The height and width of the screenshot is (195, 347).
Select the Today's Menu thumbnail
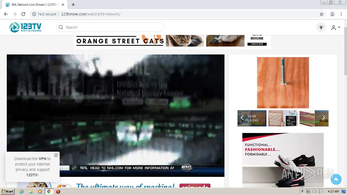(x=283, y=118)
